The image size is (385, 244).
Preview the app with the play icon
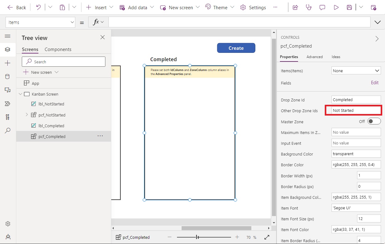[336, 7]
